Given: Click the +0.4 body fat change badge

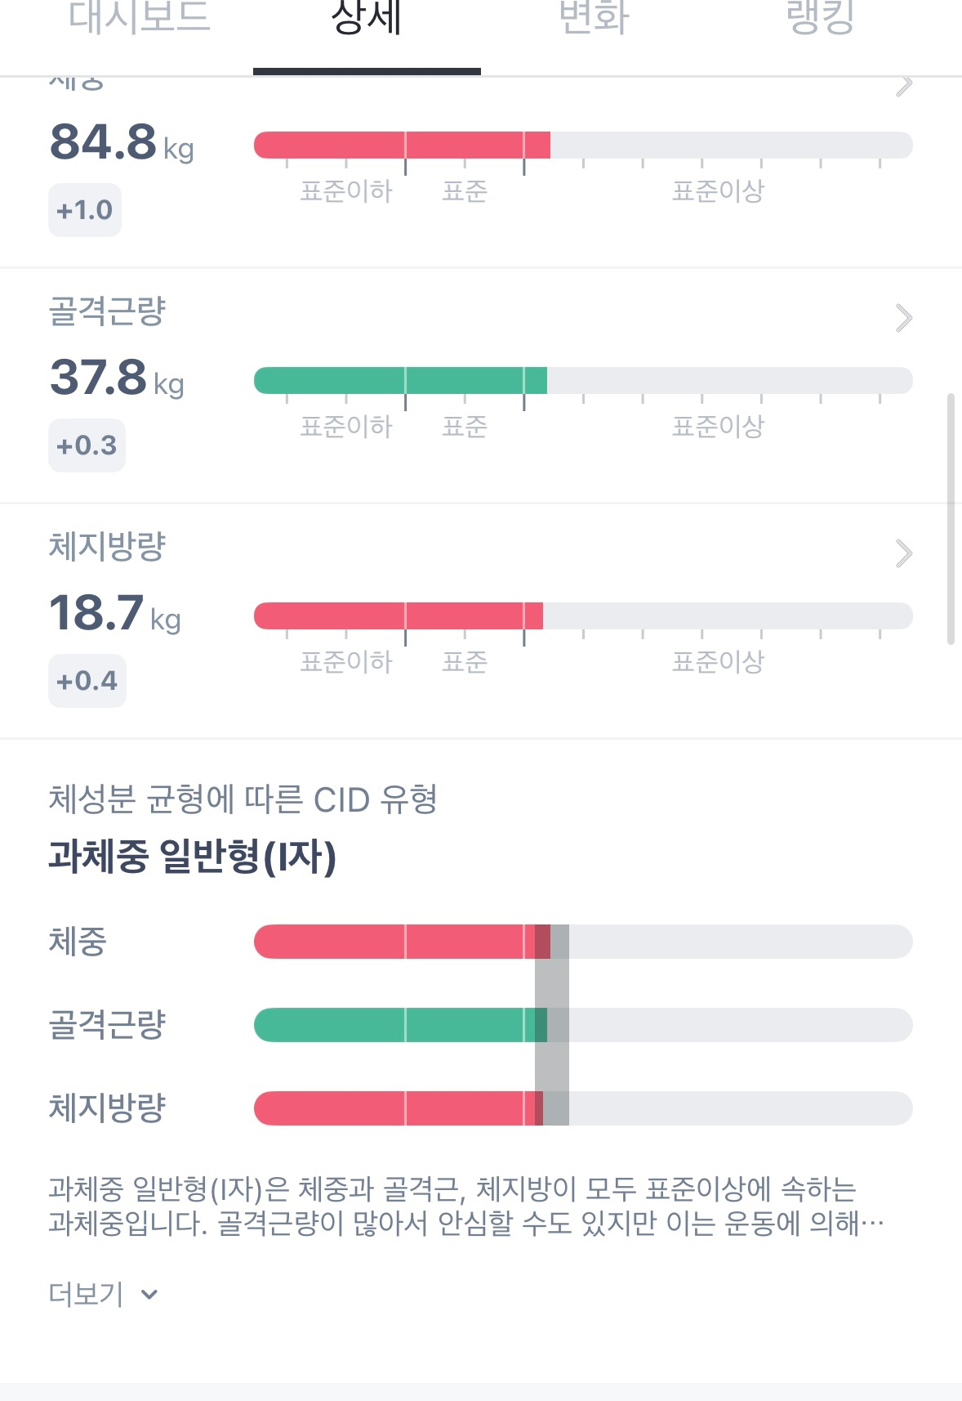Looking at the screenshot, I should (87, 681).
